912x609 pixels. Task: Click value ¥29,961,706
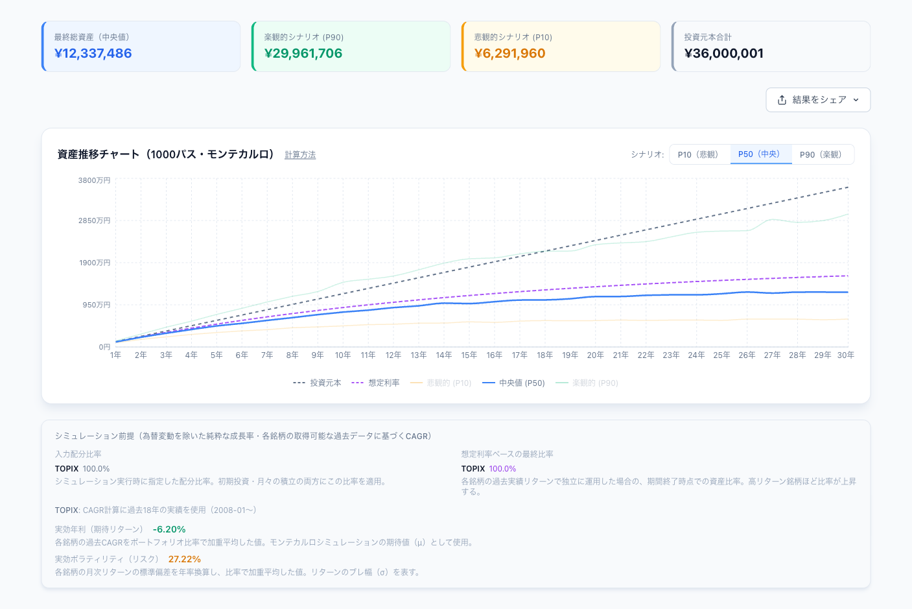303,54
